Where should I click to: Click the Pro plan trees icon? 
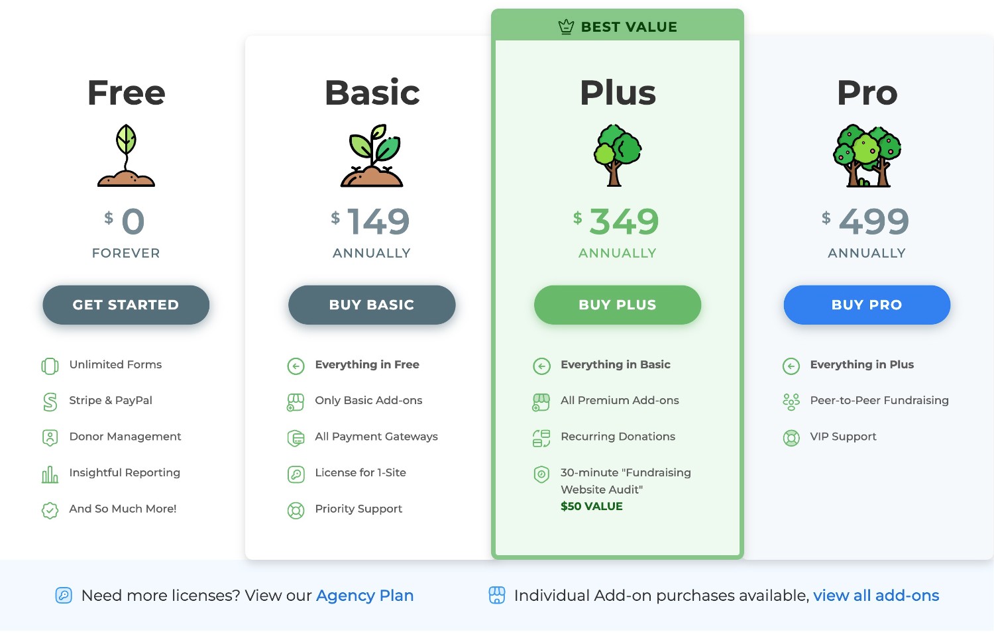[x=867, y=156]
